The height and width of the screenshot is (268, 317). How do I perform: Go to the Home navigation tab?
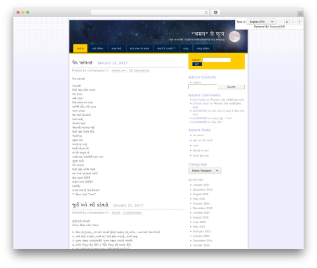pos(80,48)
